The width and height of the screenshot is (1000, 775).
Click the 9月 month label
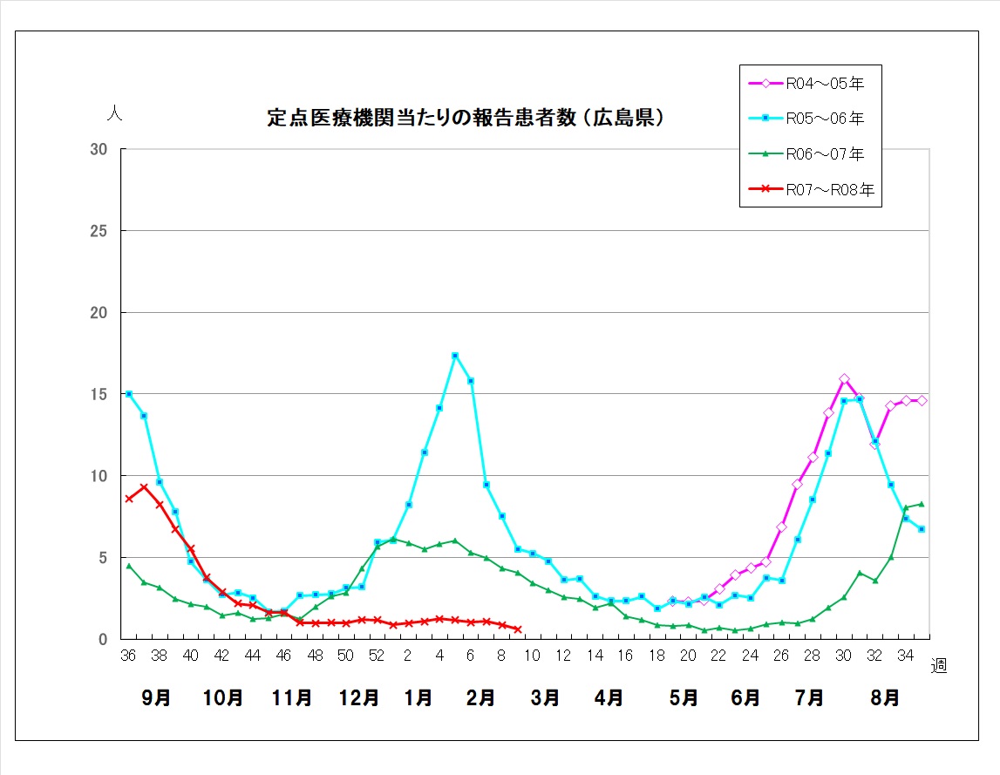point(157,698)
